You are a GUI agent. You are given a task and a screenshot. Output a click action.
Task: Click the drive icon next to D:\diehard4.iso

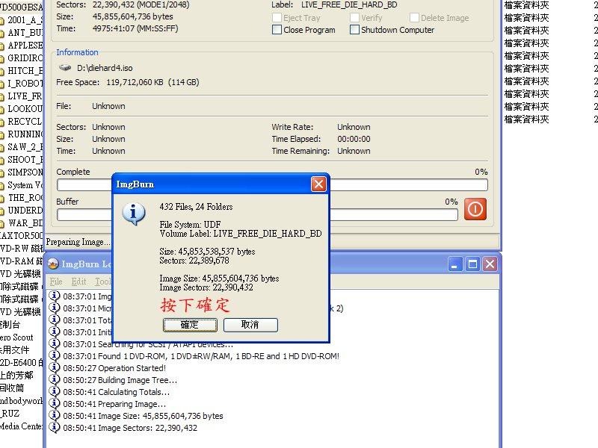pyautogui.click(x=65, y=68)
